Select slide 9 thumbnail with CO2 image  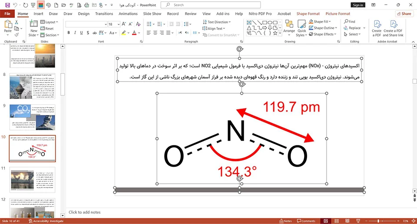coord(32,117)
